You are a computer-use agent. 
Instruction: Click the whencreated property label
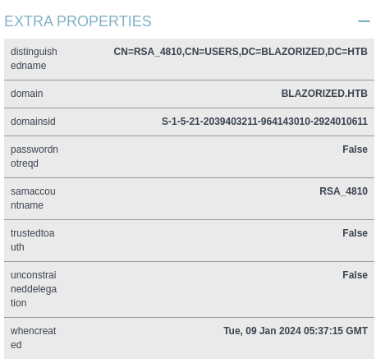click(33, 338)
